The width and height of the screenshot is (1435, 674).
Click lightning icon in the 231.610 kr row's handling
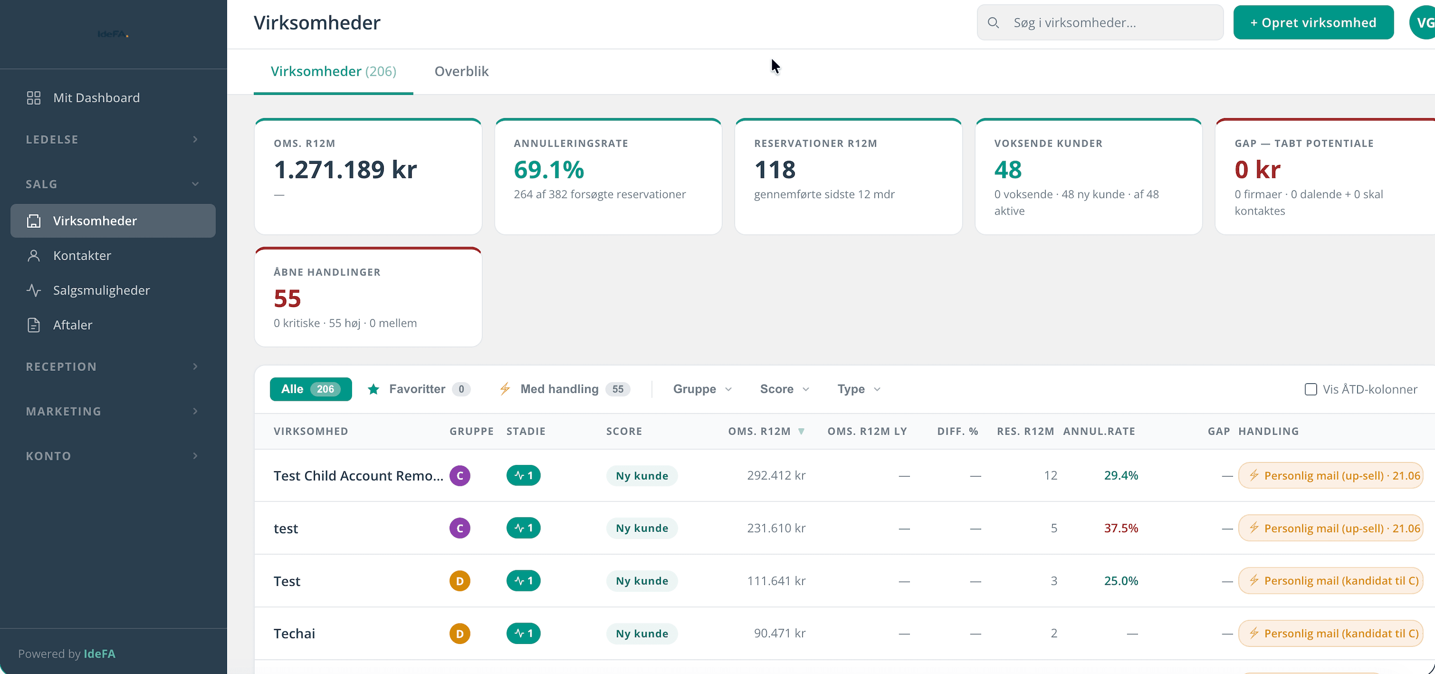1254,528
